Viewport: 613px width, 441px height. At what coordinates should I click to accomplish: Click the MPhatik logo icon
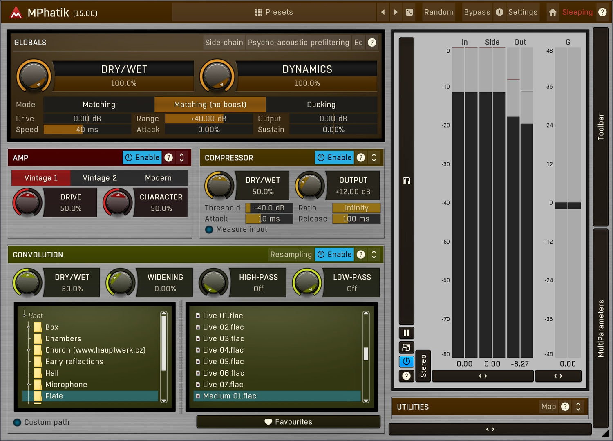16,13
